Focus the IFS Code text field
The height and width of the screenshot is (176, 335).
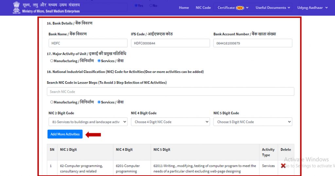coord(170,43)
